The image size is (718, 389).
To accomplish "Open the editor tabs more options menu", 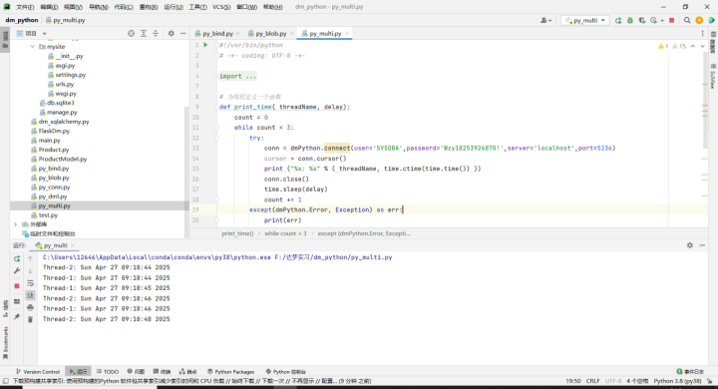I will 702,34.
